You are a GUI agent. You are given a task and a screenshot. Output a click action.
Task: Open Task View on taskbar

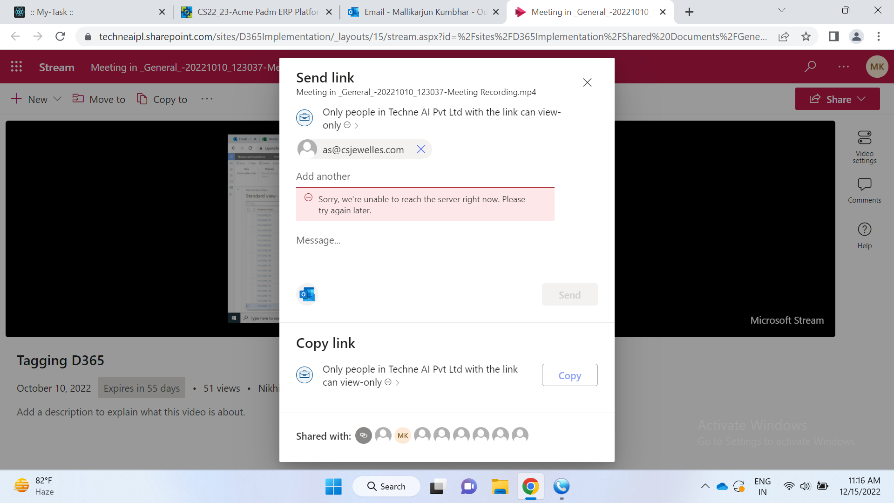pos(438,487)
